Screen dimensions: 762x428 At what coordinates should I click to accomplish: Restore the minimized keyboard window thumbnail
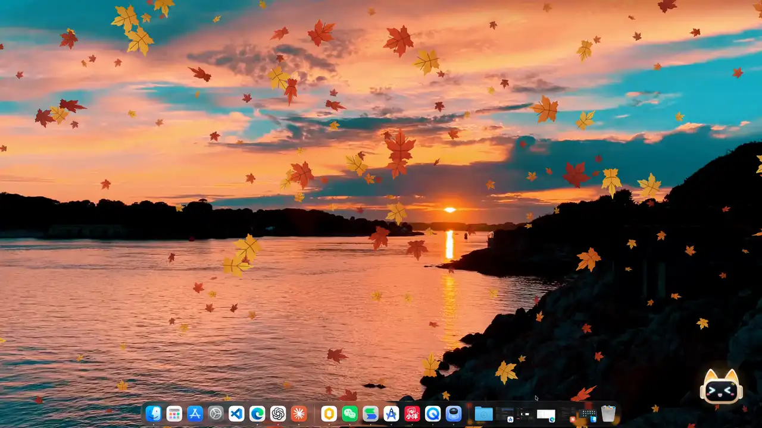(x=588, y=414)
